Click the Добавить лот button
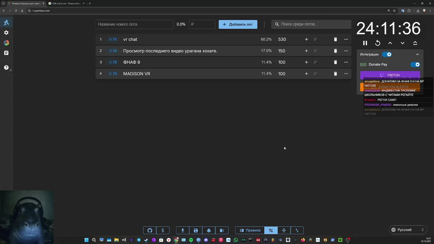This screenshot has height=244, width=434. (238, 24)
